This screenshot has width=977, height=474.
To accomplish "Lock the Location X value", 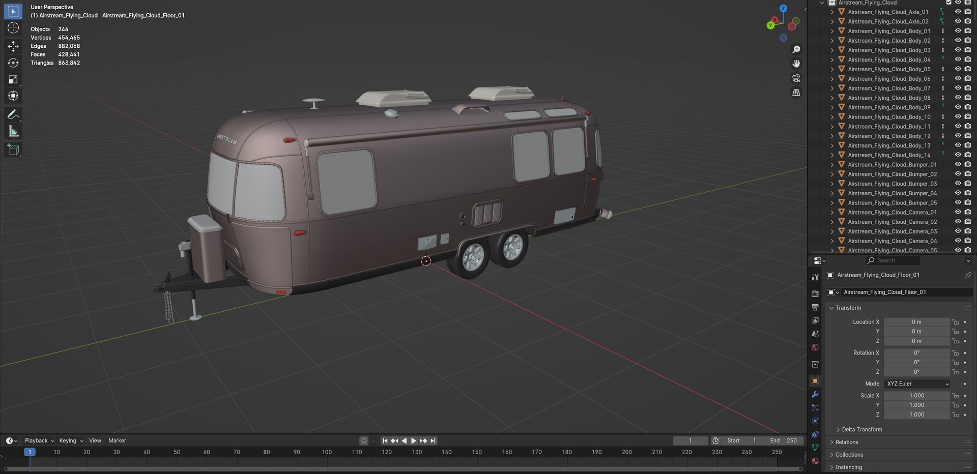I will click(x=955, y=322).
